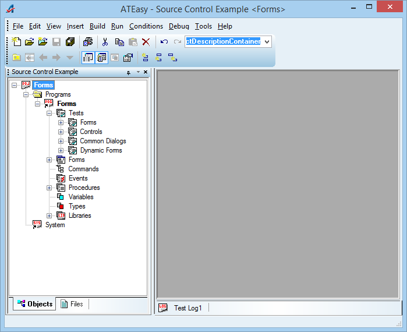The image size is (407, 332).
Task: Open the navigation history dropdown arrow
Action: click(x=69, y=57)
